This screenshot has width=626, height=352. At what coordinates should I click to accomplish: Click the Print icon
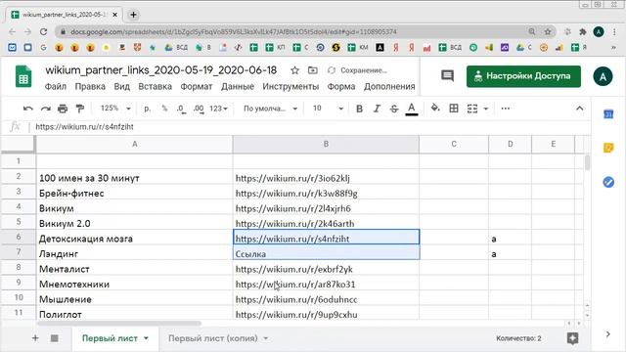[x=63, y=109]
